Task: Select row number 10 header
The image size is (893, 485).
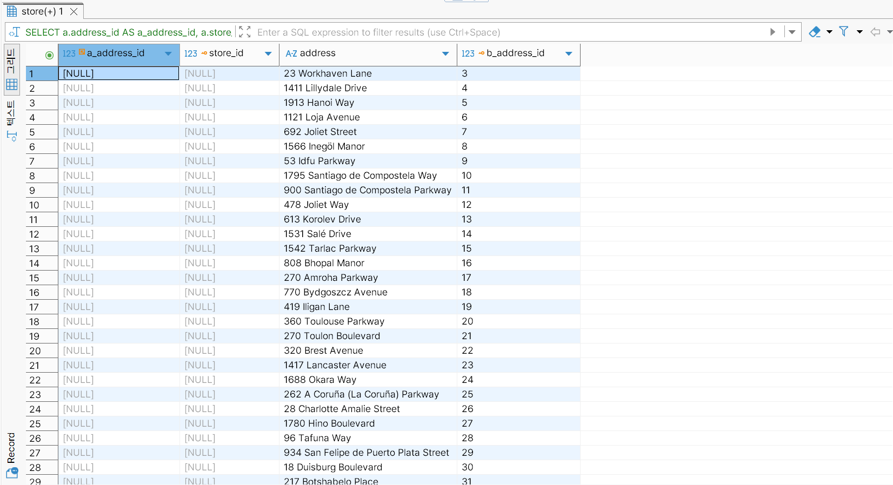Action: click(x=35, y=205)
